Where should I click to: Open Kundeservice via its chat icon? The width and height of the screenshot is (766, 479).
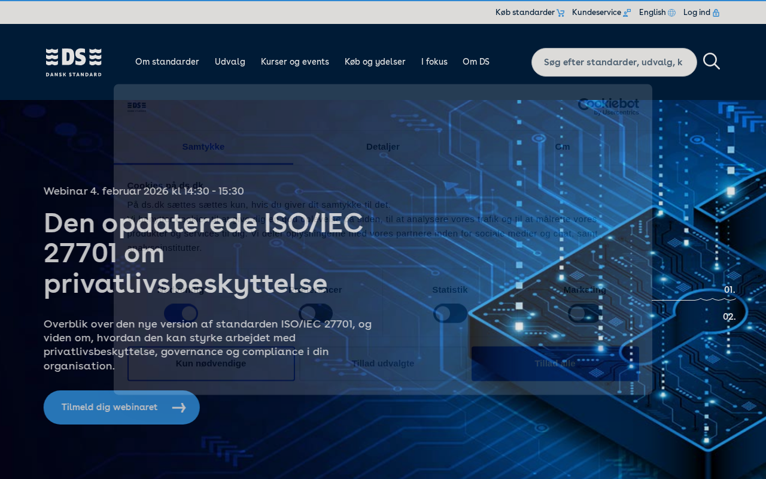click(627, 13)
